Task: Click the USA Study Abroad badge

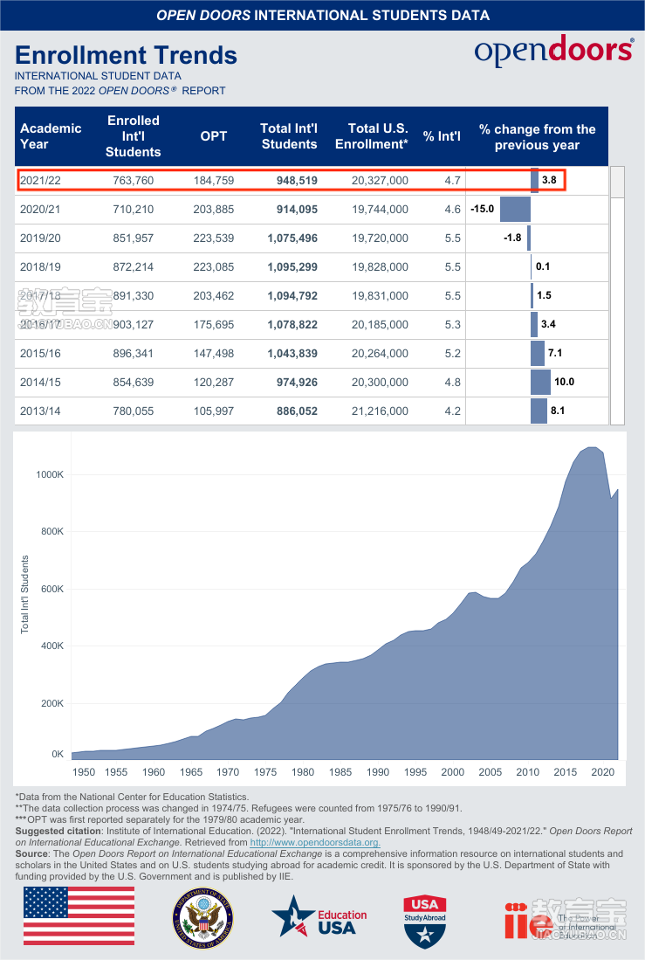Action: (x=425, y=921)
